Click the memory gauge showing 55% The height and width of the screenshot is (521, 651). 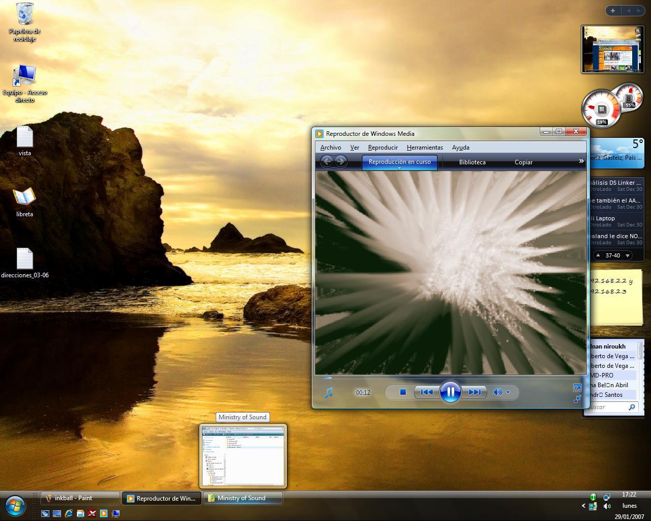click(630, 98)
